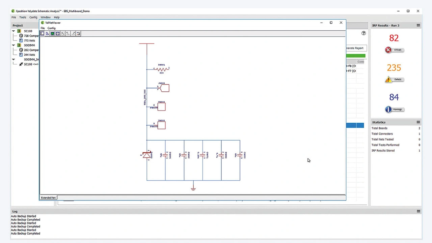Open the Tools menu in main menubar
This screenshot has width=432, height=243.
pyautogui.click(x=23, y=17)
